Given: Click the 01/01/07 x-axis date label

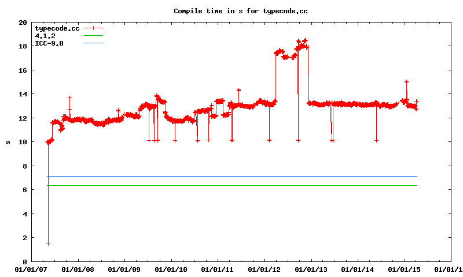Looking at the screenshot, I should [x=31, y=269].
